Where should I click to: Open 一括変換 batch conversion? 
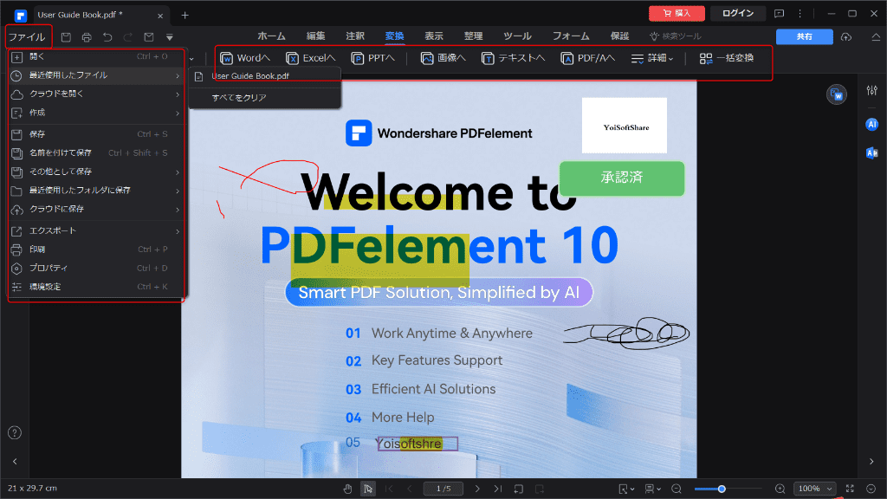pos(727,58)
